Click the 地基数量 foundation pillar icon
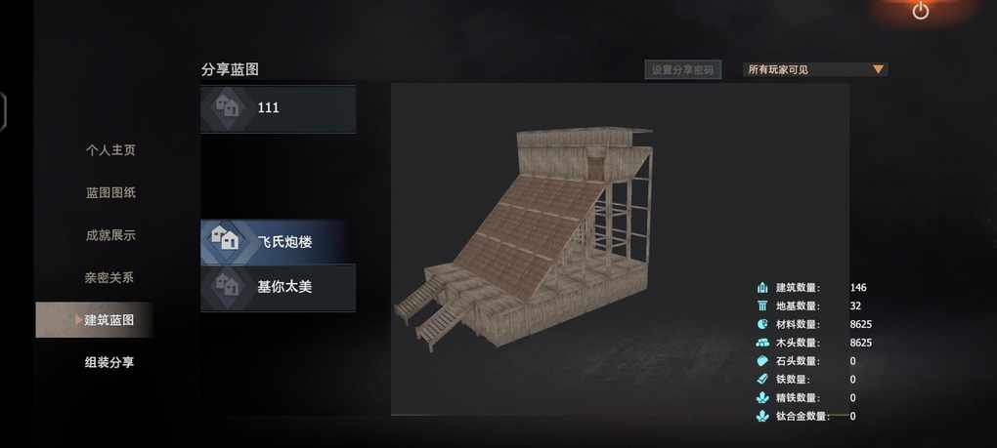Screen dimensions: 997x448 (x=762, y=305)
